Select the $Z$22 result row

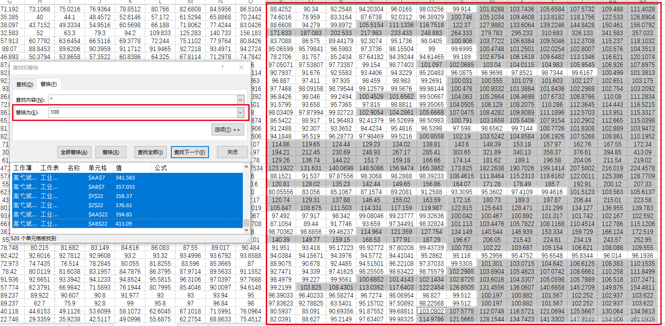128,205
